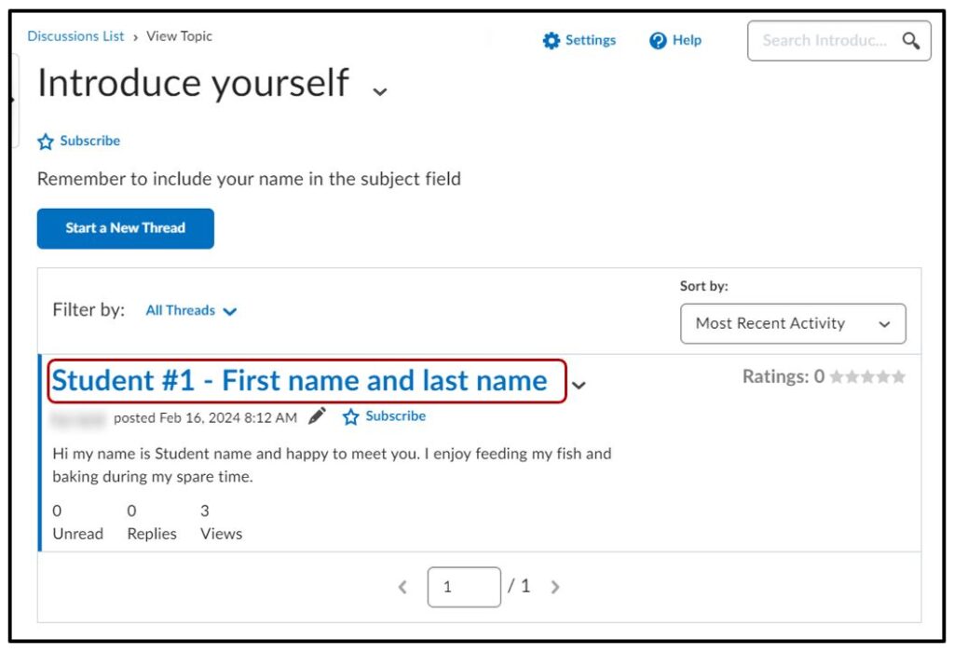
Task: Click the Start a New Thread button
Action: pos(126,228)
